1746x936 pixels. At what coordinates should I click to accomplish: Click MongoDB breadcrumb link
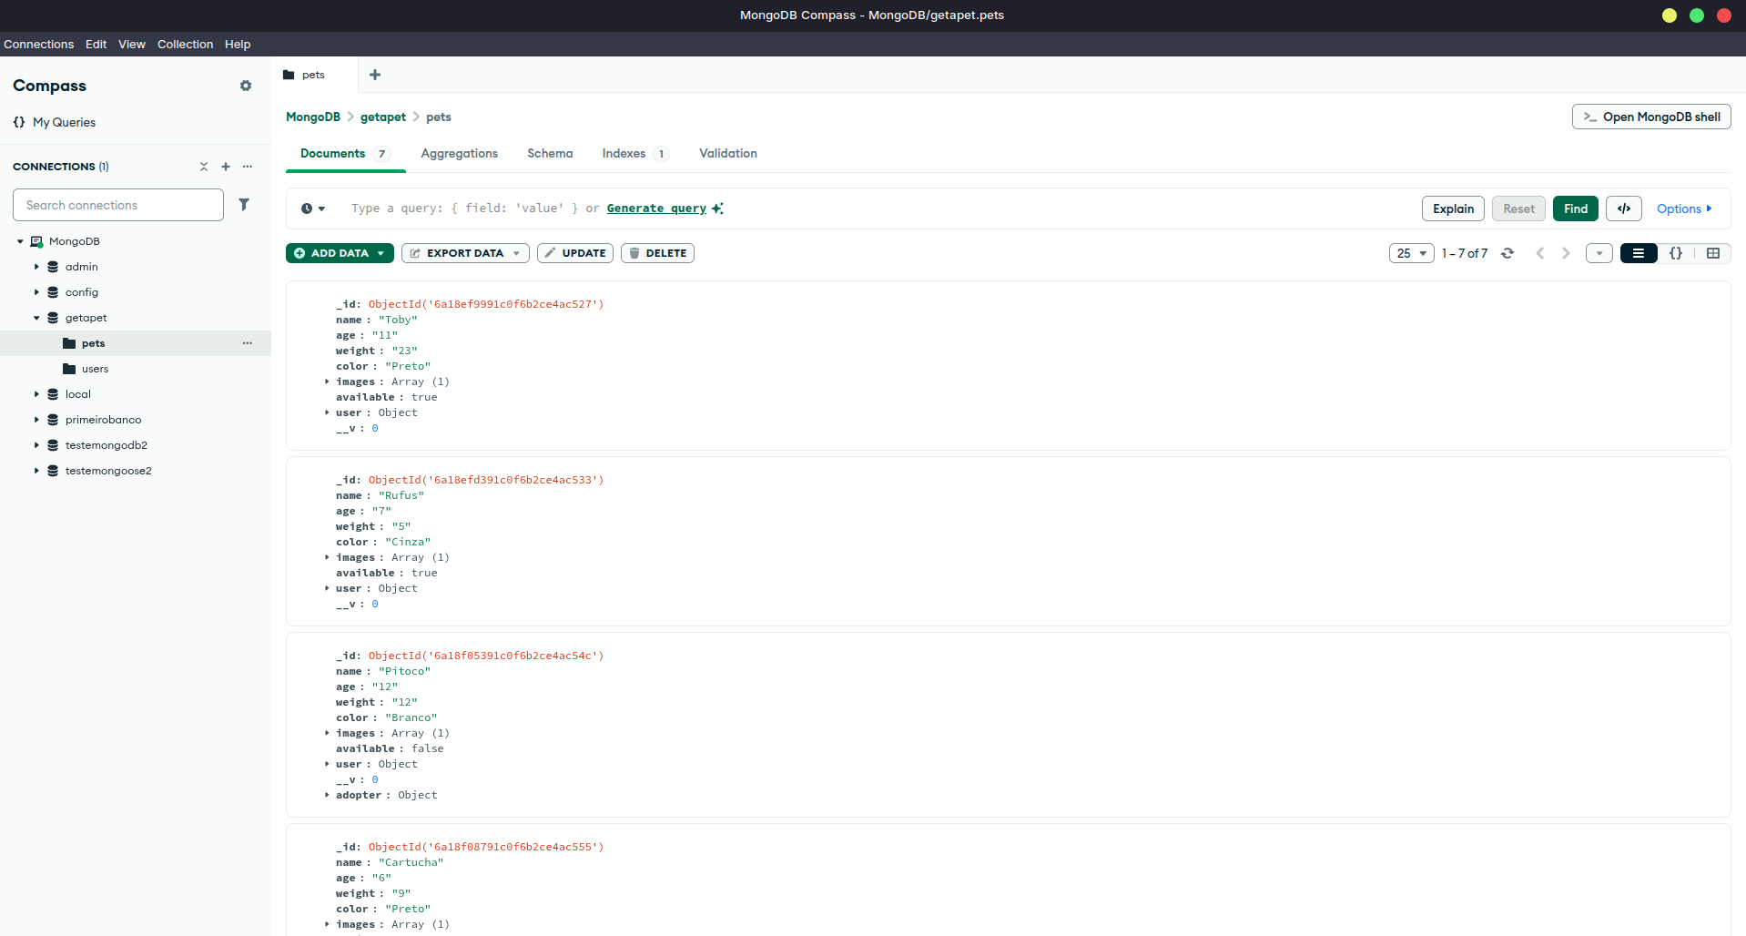tap(313, 117)
